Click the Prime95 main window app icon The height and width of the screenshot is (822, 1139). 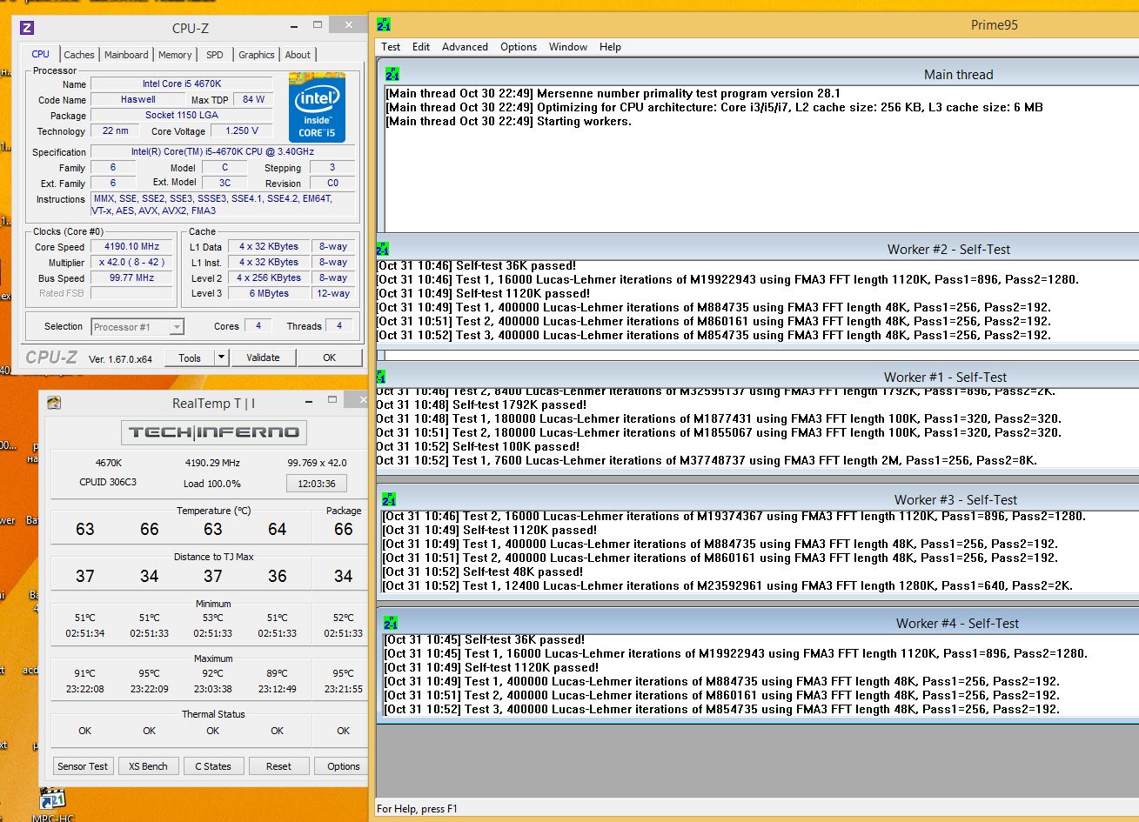coord(385,25)
